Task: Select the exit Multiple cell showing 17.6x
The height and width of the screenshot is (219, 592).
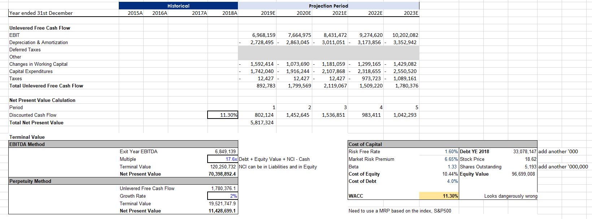Action: [x=223, y=159]
